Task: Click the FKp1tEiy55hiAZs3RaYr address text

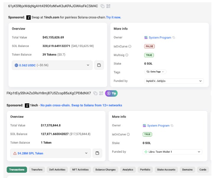Action: point(49,93)
